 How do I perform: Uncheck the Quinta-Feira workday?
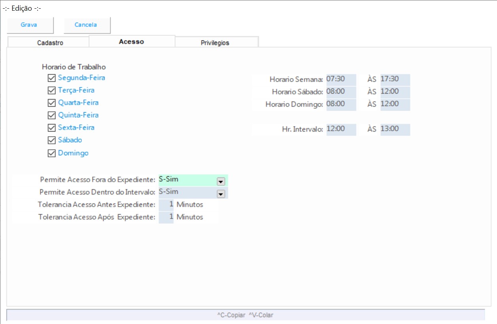pos(51,115)
